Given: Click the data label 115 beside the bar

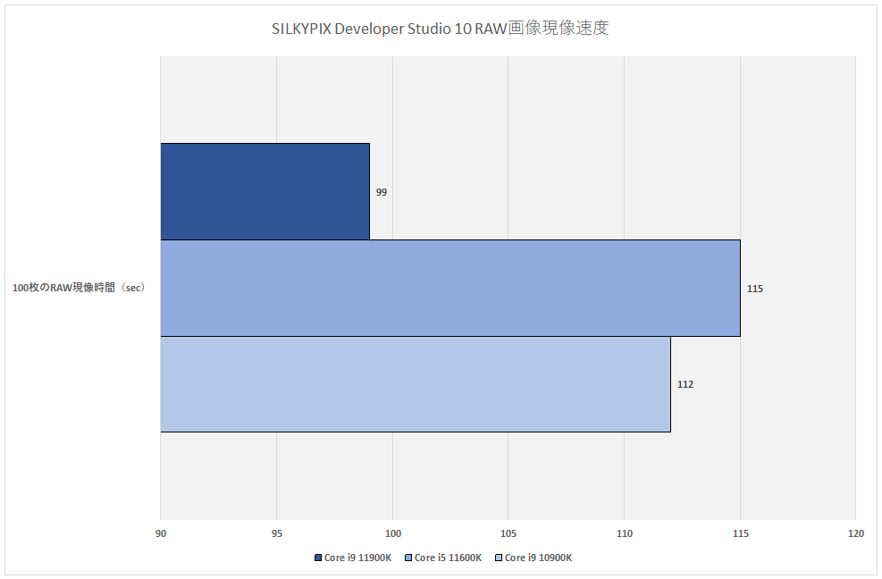Looking at the screenshot, I should [x=755, y=289].
